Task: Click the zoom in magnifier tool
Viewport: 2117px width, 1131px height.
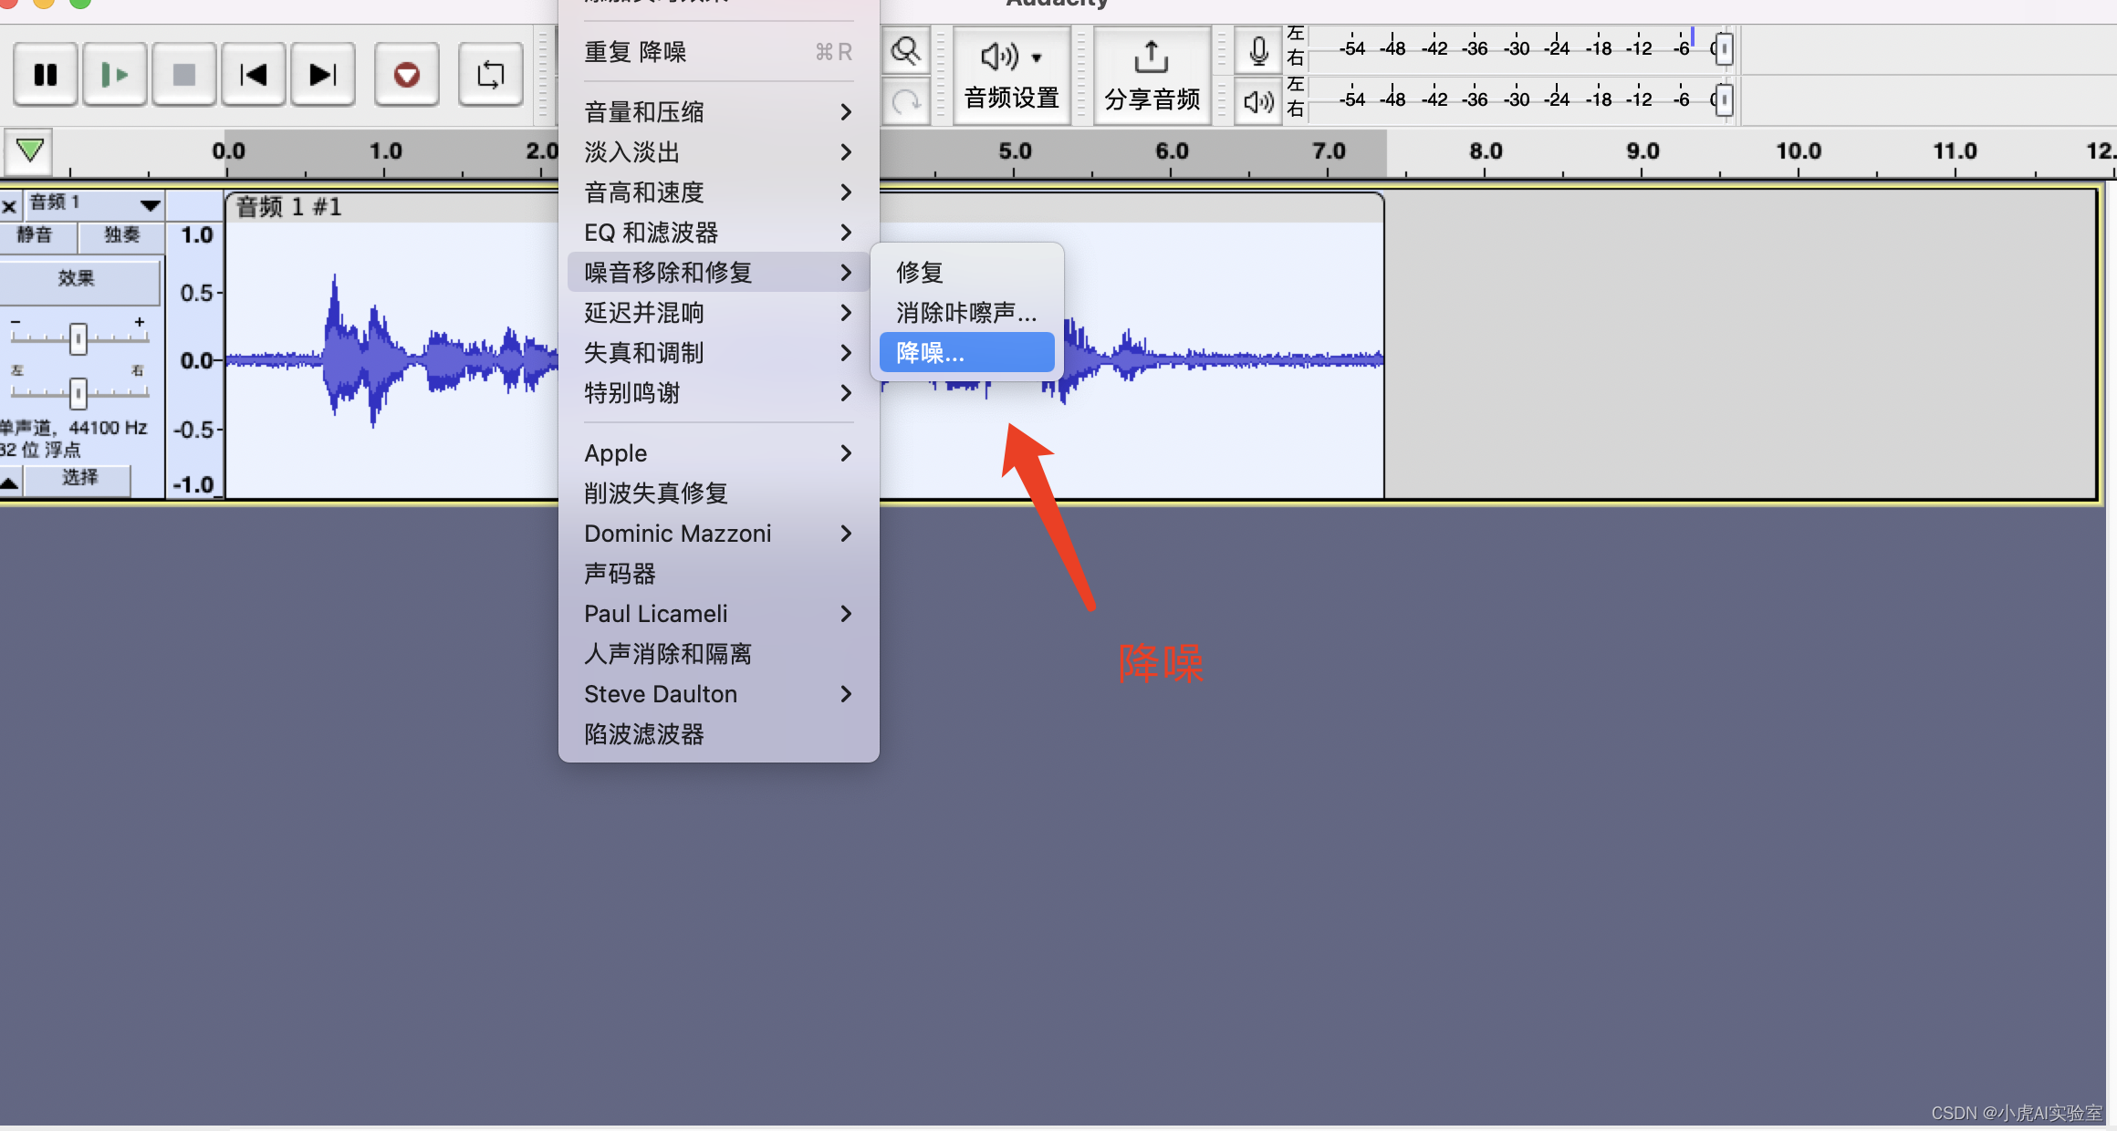Action: pyautogui.click(x=906, y=52)
